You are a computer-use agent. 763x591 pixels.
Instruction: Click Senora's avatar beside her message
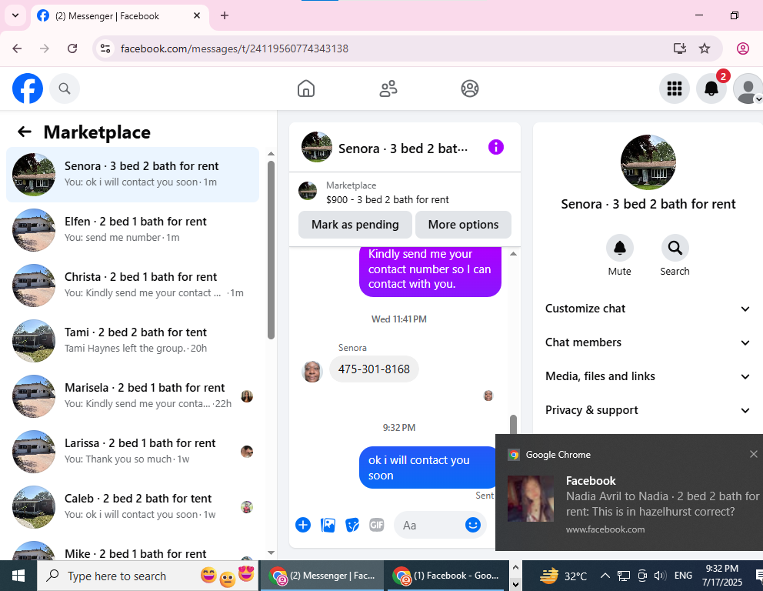point(312,371)
